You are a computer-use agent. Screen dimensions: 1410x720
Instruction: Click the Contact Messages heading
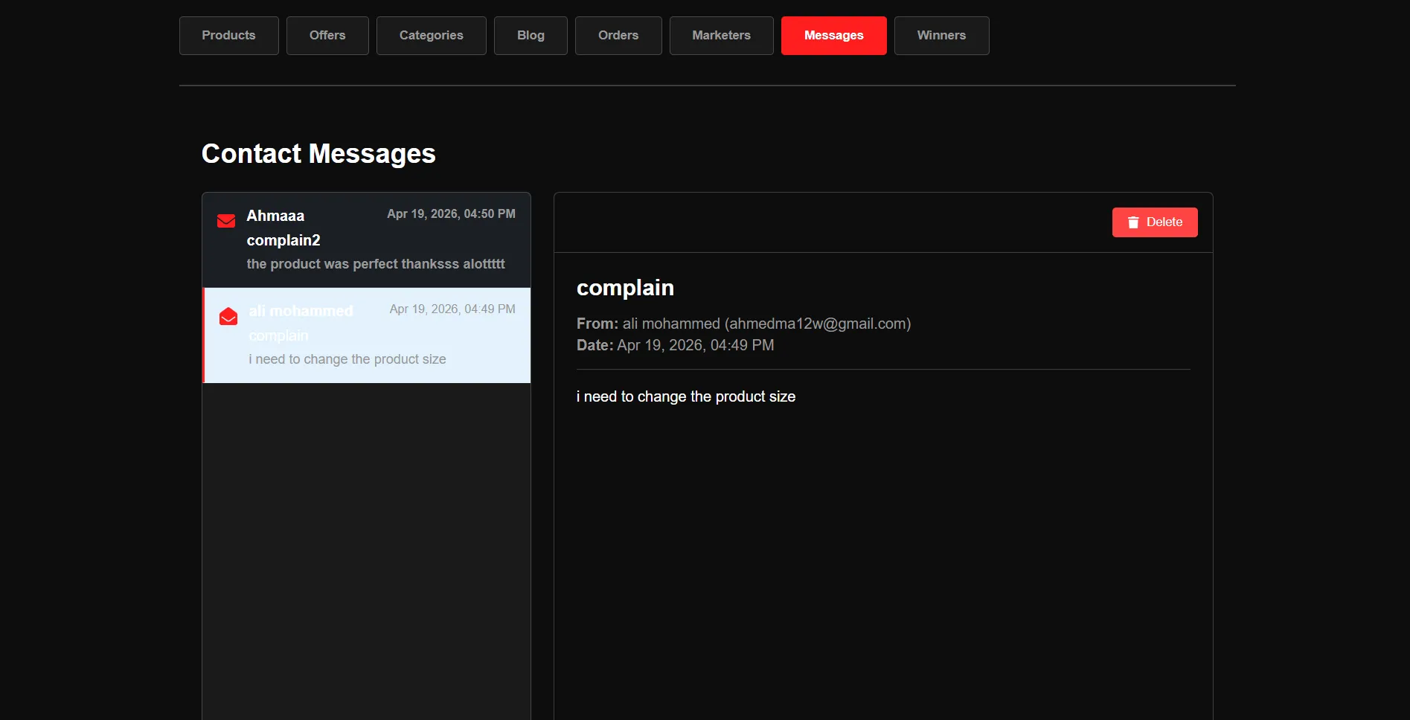coord(318,154)
